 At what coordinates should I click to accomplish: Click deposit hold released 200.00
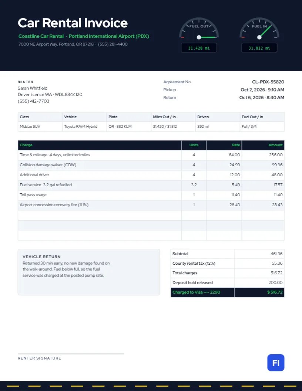(275, 283)
